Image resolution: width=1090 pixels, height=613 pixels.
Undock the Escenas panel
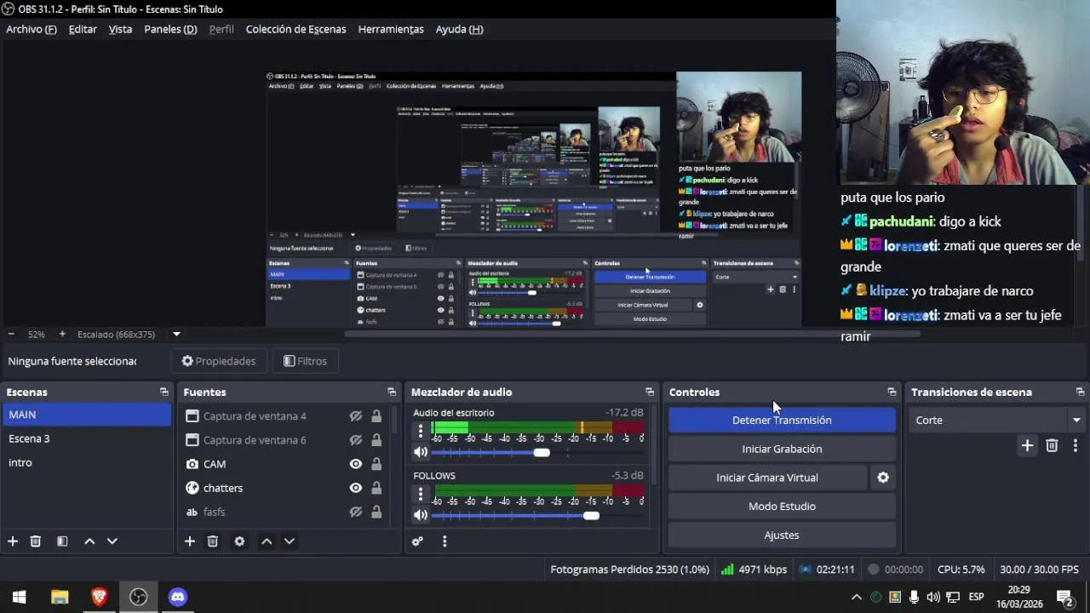tap(164, 392)
